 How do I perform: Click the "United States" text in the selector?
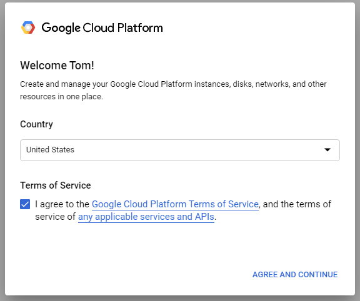(50, 150)
